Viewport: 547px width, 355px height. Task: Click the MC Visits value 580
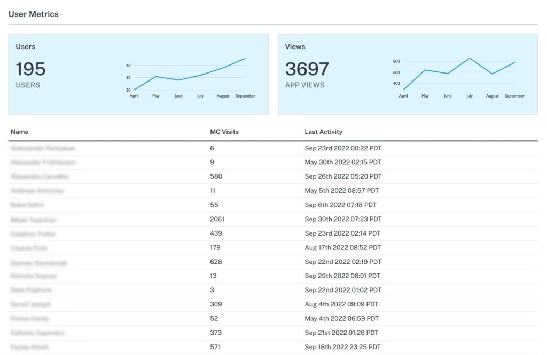(216, 176)
